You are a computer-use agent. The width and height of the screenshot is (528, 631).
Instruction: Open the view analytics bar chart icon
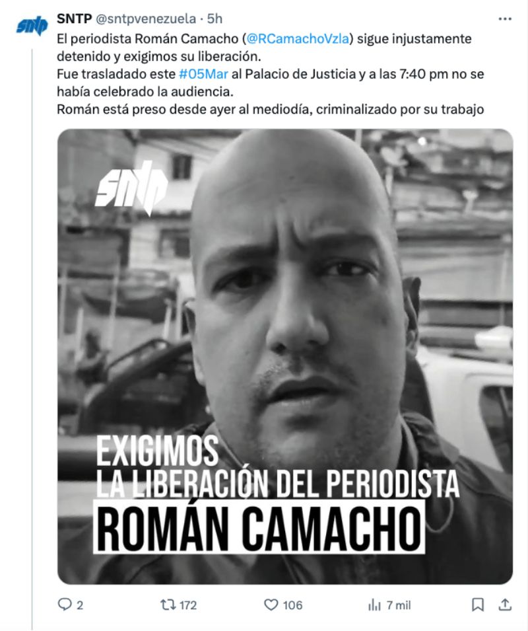pyautogui.click(x=374, y=605)
